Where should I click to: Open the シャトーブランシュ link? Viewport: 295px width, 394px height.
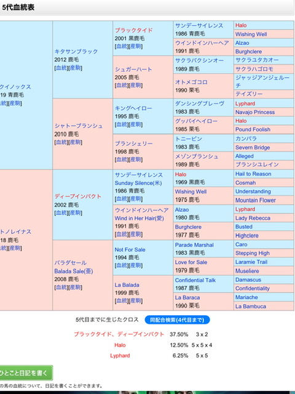click(x=79, y=126)
